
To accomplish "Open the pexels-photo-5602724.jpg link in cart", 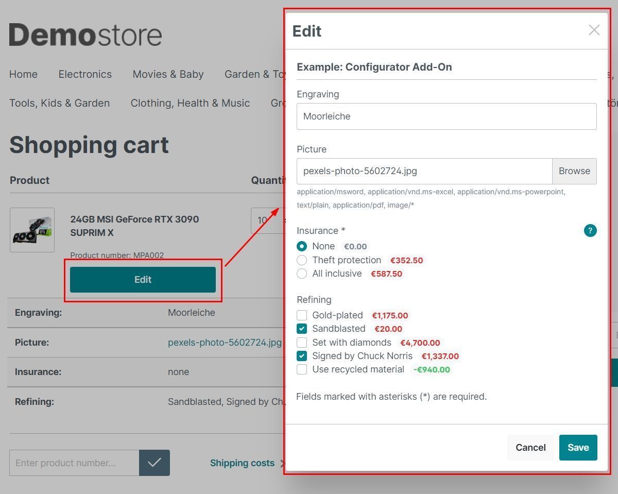I will [225, 343].
